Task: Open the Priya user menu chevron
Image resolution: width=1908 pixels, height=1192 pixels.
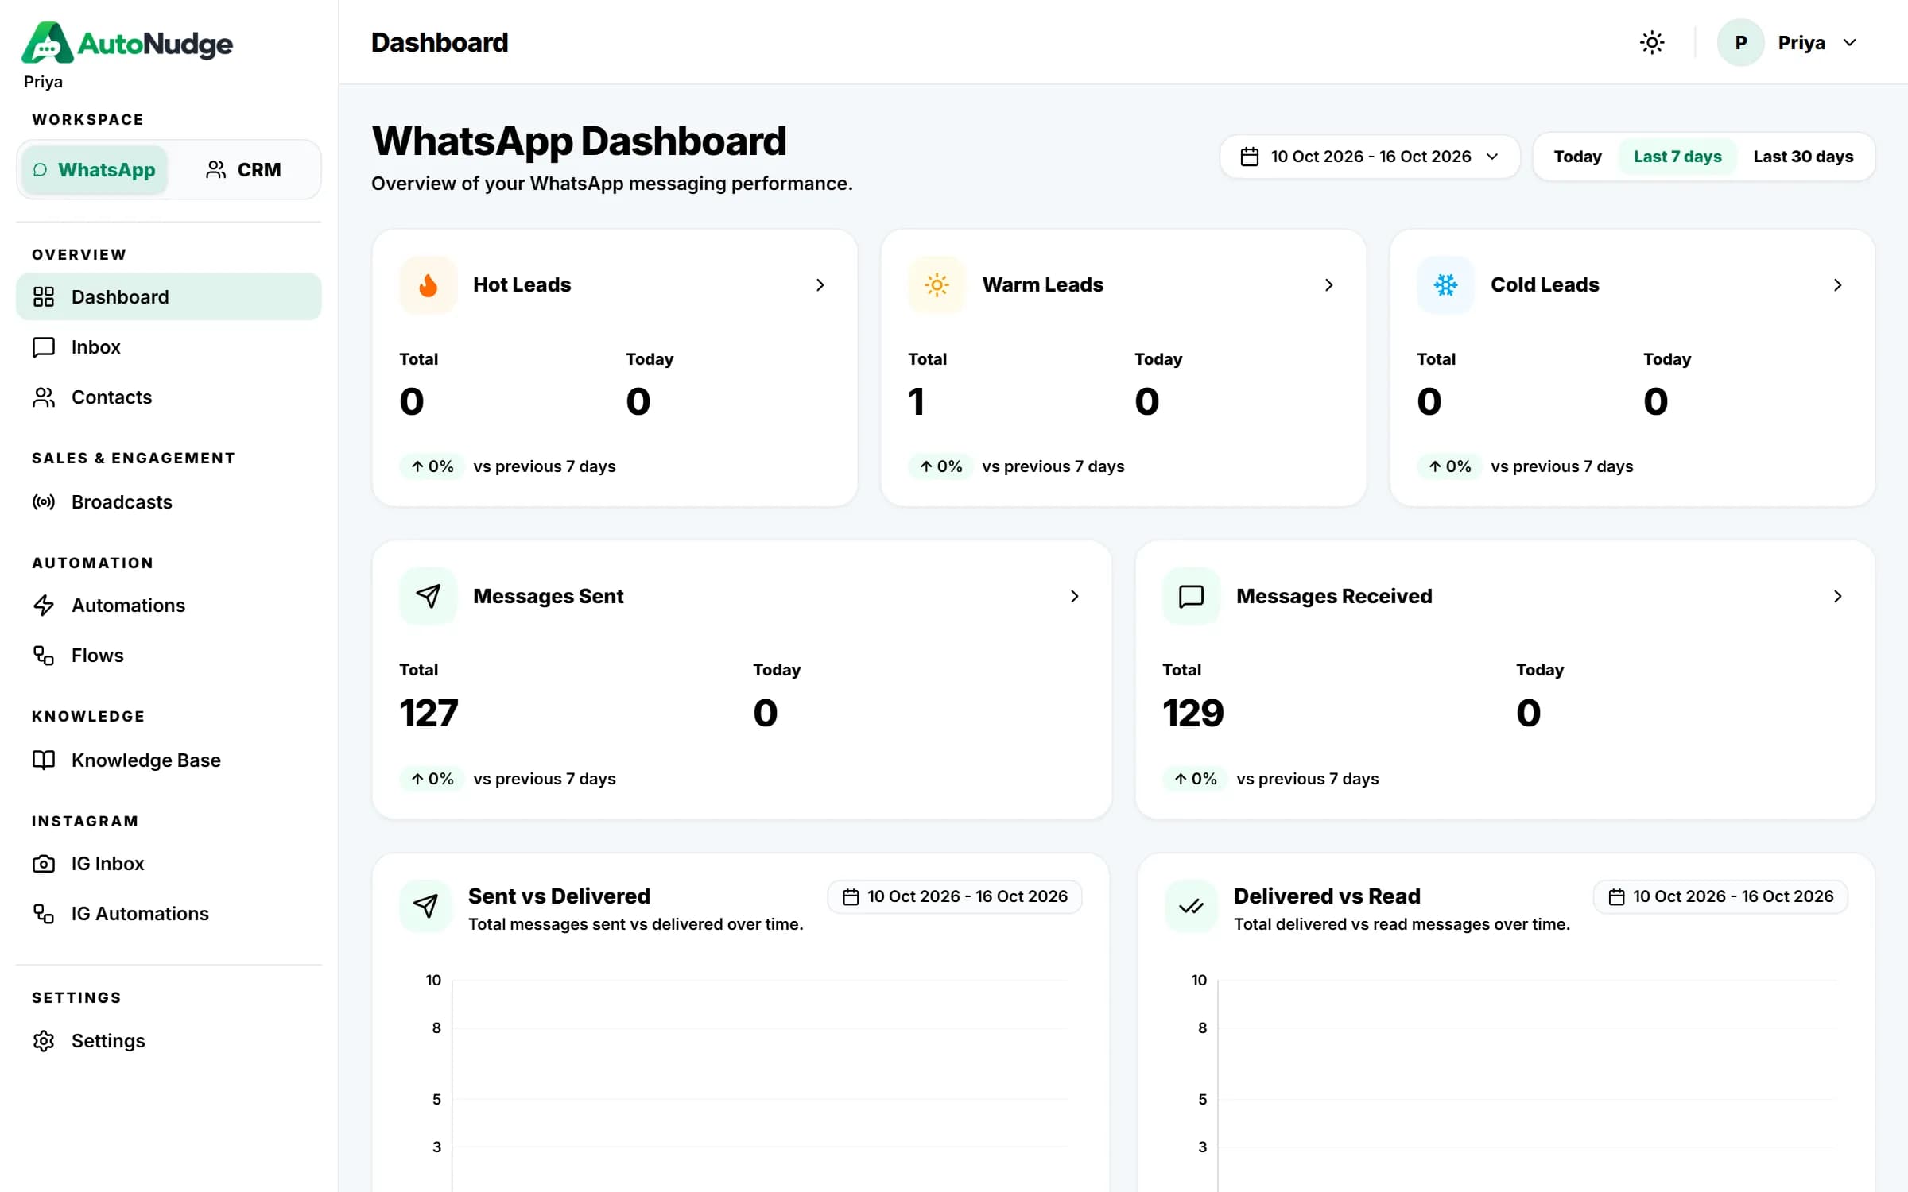Action: pyautogui.click(x=1850, y=43)
